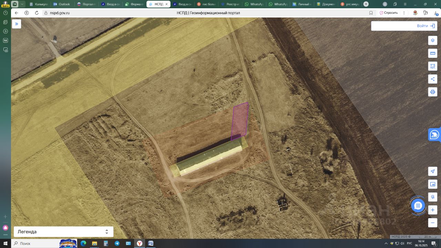Zoom out on the map
441x248 pixels.
point(433,223)
